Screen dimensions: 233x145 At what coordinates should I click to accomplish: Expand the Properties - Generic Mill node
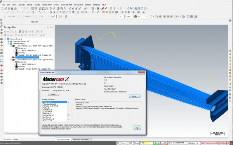click(8, 41)
